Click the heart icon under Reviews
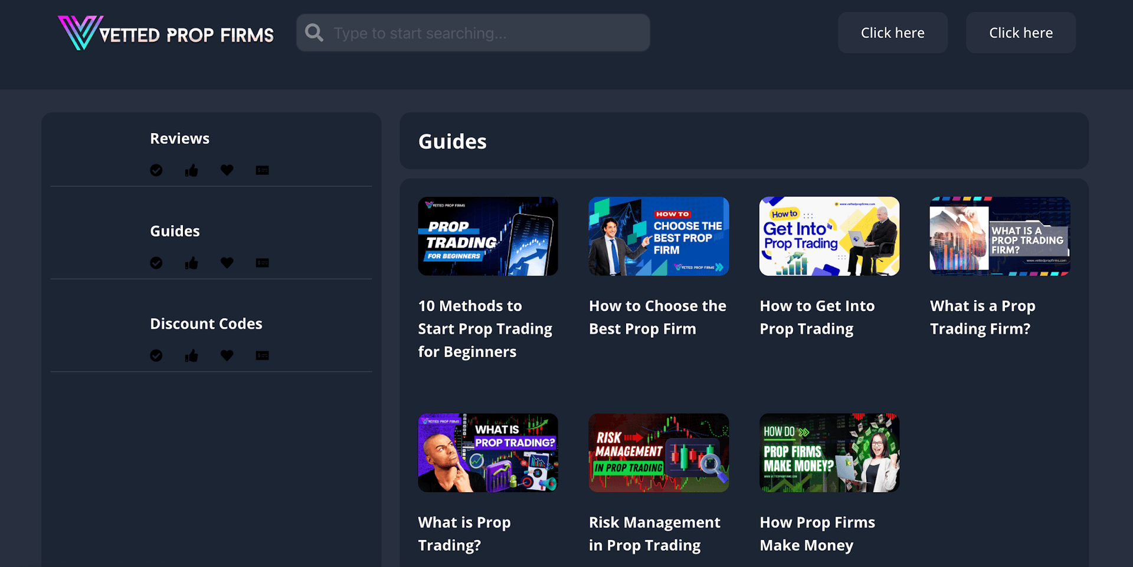This screenshot has height=567, width=1133. 227,170
